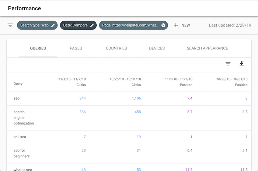Click the NEW filter button label

tap(186, 25)
